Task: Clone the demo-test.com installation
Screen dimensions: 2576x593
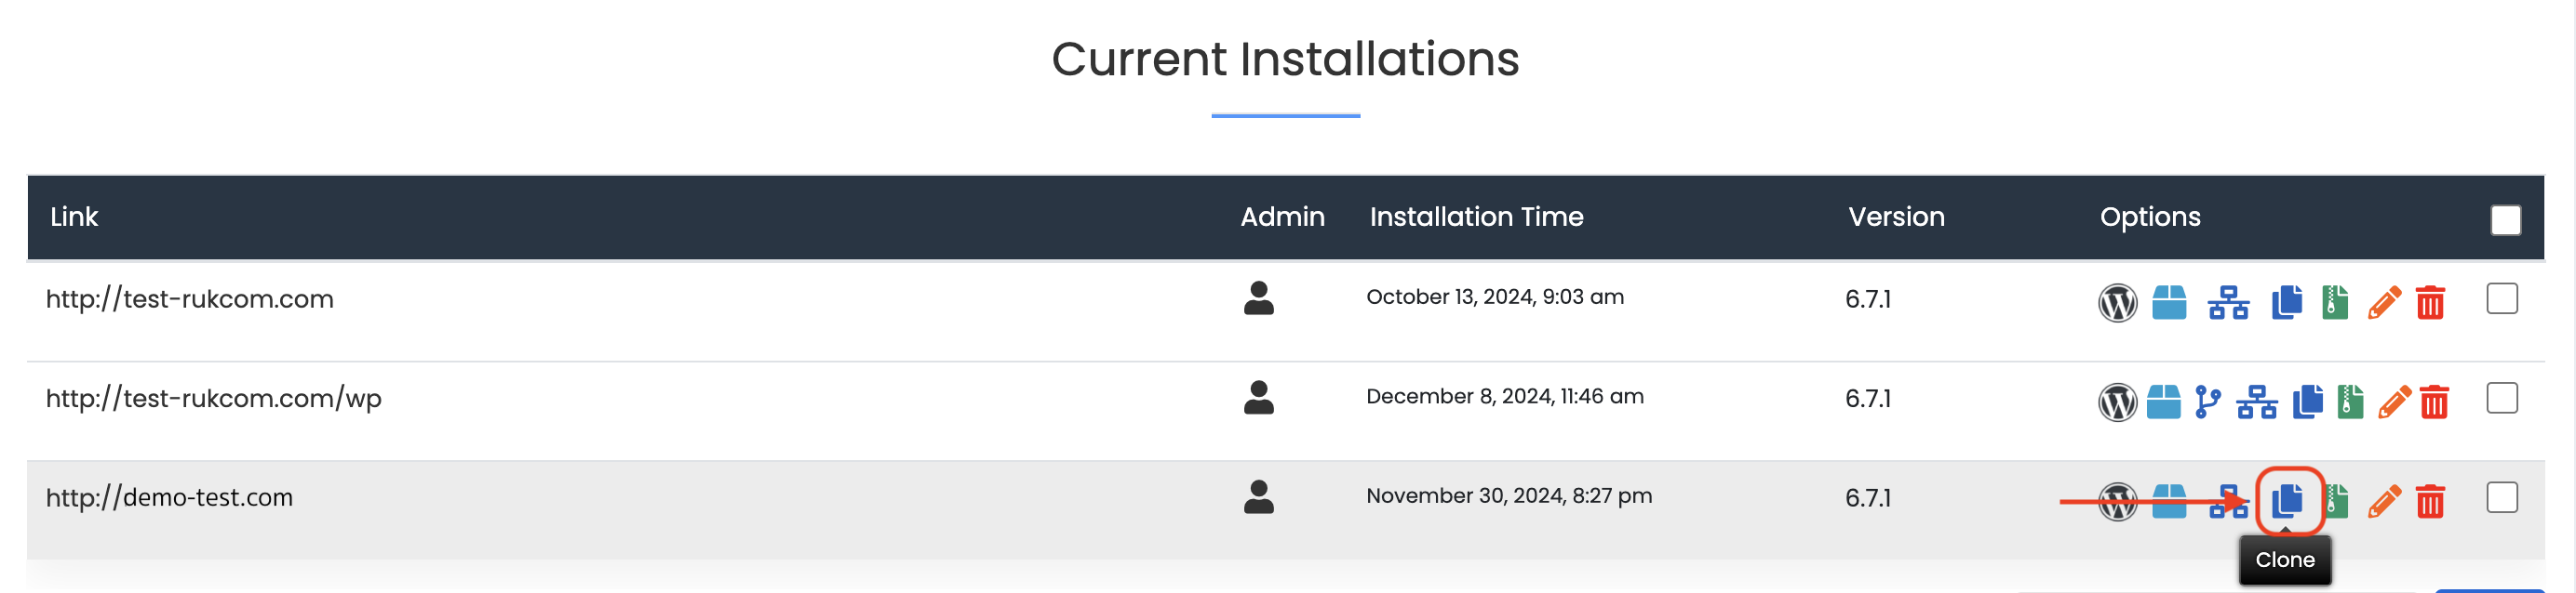Action: pos(2286,500)
